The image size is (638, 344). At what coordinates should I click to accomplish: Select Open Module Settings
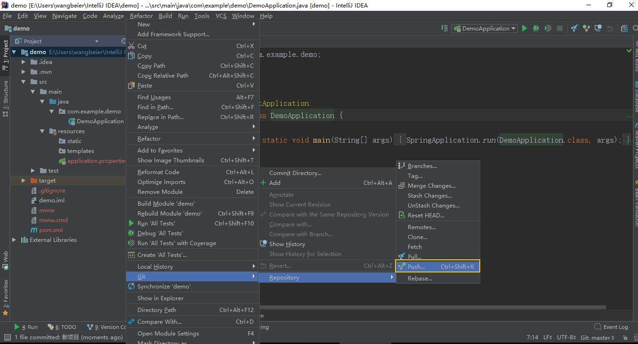(x=193, y=333)
